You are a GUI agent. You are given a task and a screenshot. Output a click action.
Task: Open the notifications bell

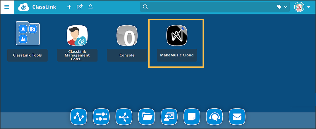(90, 7)
